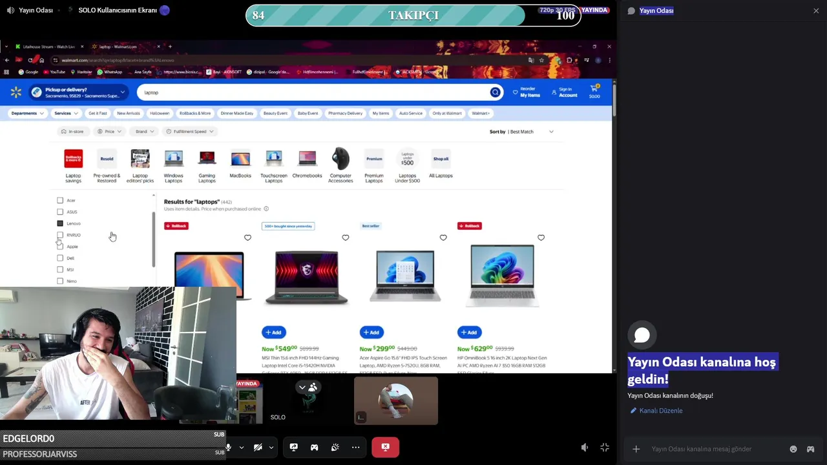Open more options ellipsis in call bar
The image size is (827, 465).
click(355, 447)
